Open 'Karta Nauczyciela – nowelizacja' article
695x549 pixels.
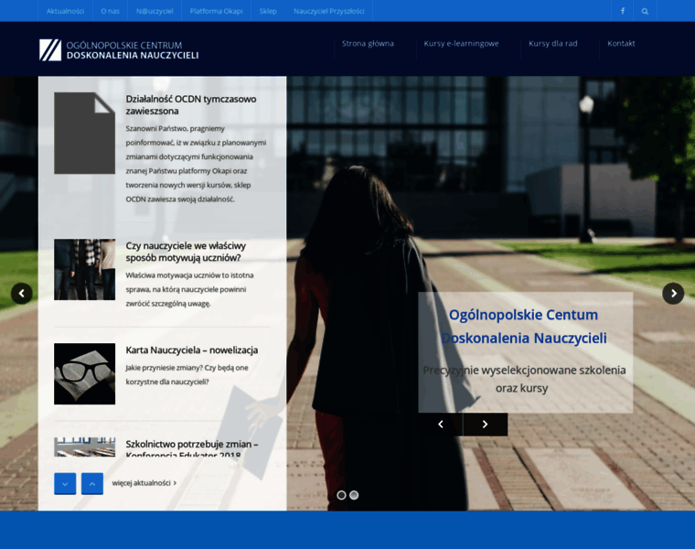pyautogui.click(x=192, y=350)
